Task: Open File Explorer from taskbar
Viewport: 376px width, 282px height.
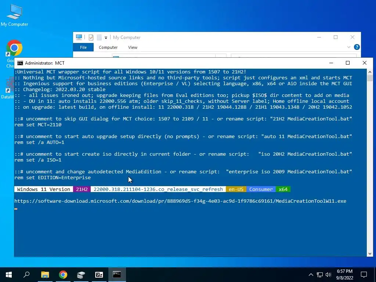Action: pos(45,275)
